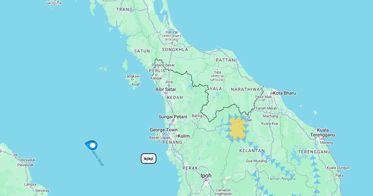Select the Ipoh city dot marker
This screenshot has width=373, height=196.
[206, 180]
